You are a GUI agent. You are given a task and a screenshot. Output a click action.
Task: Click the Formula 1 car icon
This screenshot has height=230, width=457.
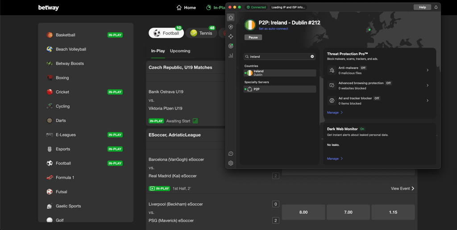pyautogui.click(x=50, y=177)
